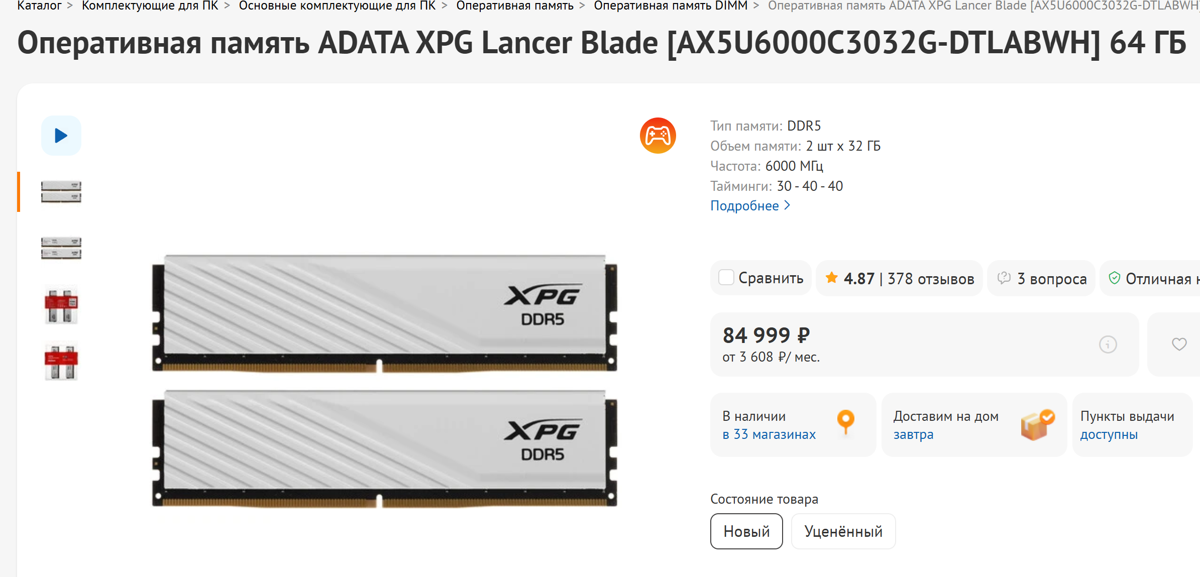Click the orange map pin store icon

pos(845,421)
